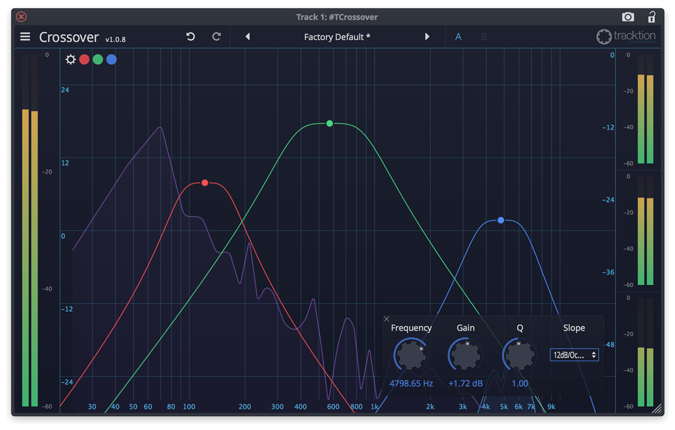Viewport: 675px width, 430px height.
Task: Open the Slope dropdown showing 12dB/Oct
Action: [574, 355]
